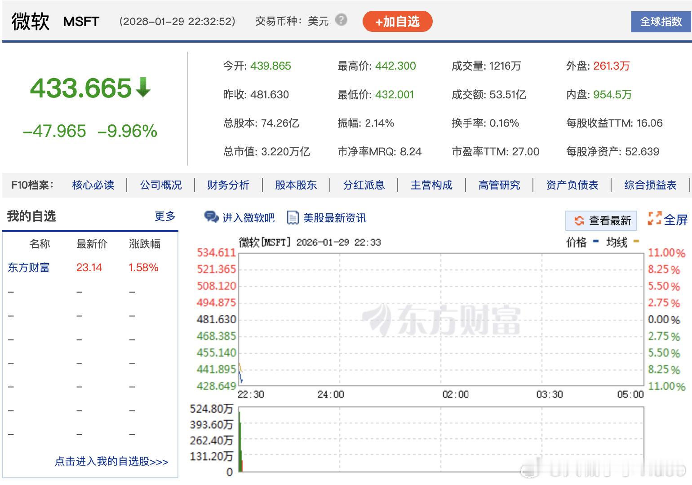Expand the 更多 list in 我的自选 panel
The height and width of the screenshot is (485, 692).
pos(165,216)
